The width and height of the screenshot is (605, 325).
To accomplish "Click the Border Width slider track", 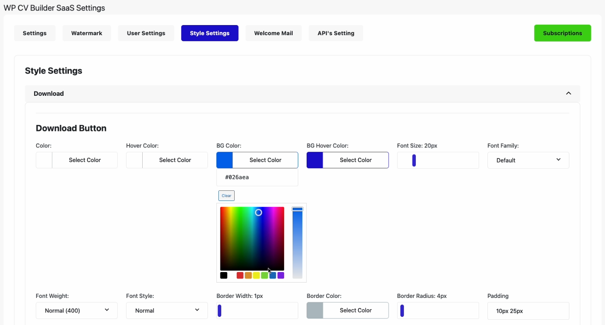I will click(x=257, y=310).
